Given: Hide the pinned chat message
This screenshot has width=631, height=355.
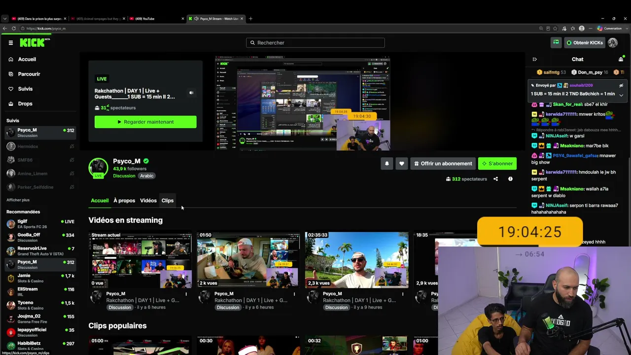Looking at the screenshot, I should point(621,85).
